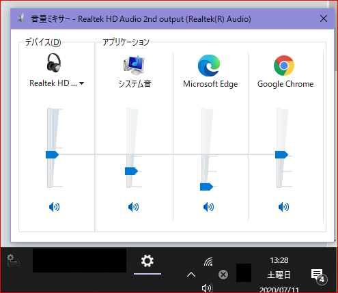Screen dimensions: 338x293
Task: Click the speaker icon in mixer title bar
Action: point(21,18)
